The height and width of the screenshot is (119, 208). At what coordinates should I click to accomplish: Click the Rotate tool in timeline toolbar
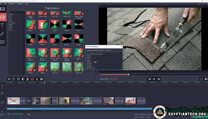click(14, 79)
